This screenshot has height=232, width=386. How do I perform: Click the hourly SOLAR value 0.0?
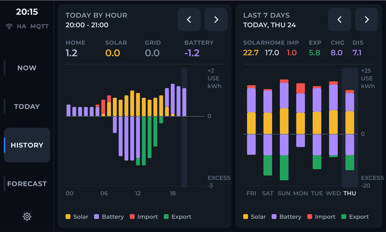point(113,53)
